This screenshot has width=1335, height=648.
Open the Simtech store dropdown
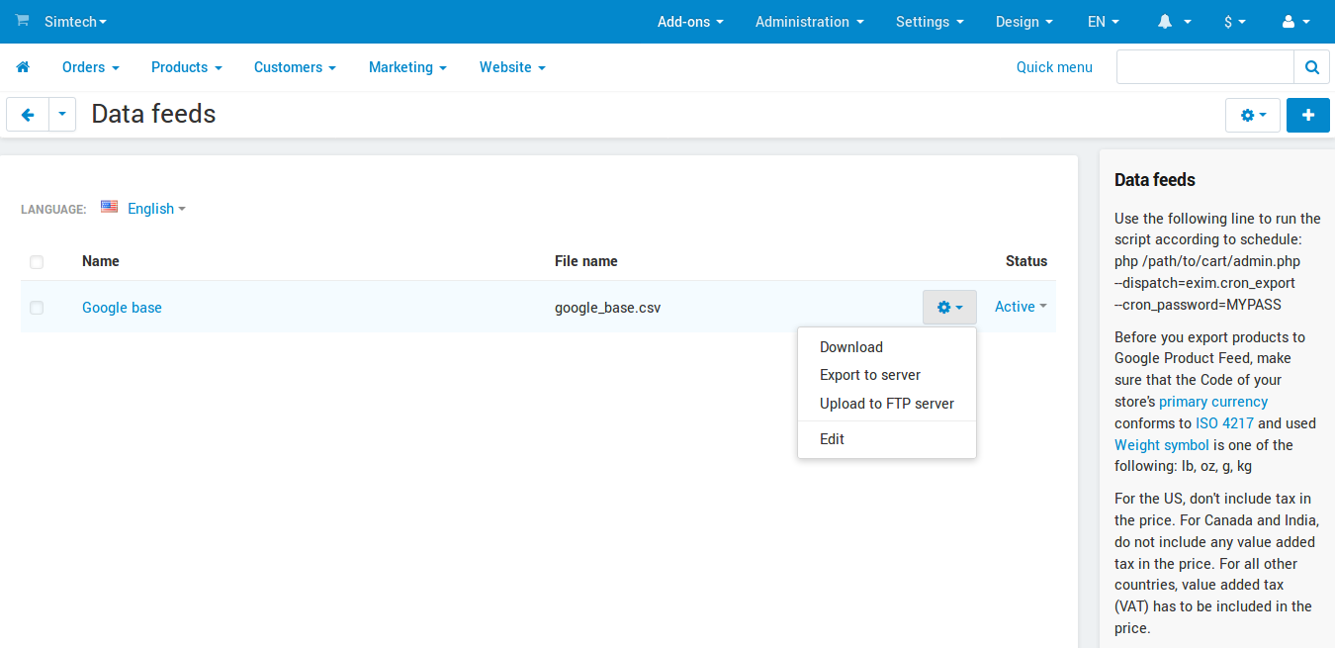(x=75, y=21)
